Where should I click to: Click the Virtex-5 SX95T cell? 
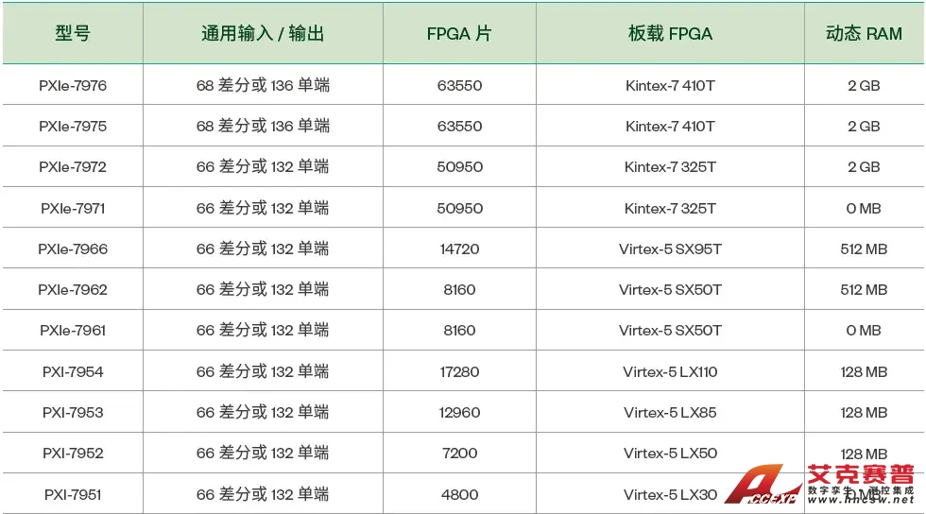(670, 249)
